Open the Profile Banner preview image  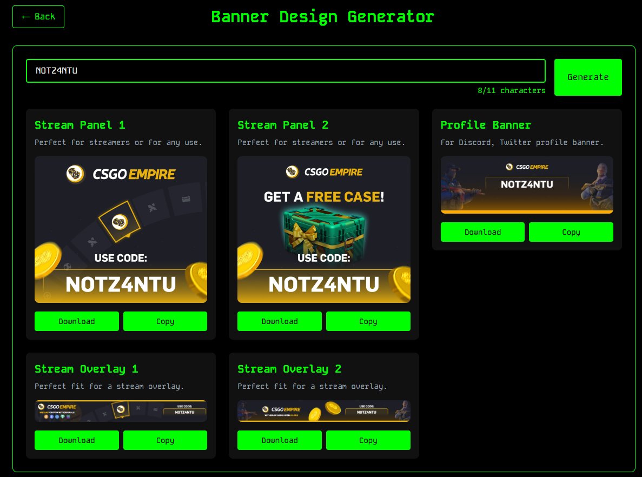coord(527,185)
